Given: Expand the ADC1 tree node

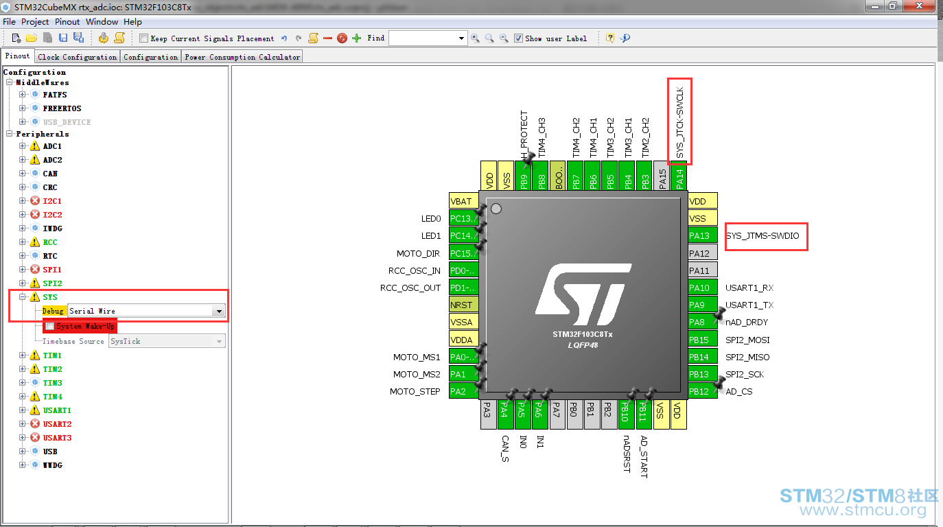Looking at the screenshot, I should tap(23, 146).
